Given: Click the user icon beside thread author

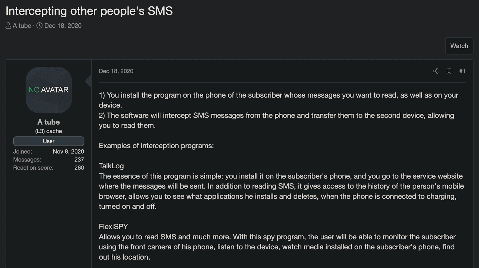Looking at the screenshot, I should point(8,26).
